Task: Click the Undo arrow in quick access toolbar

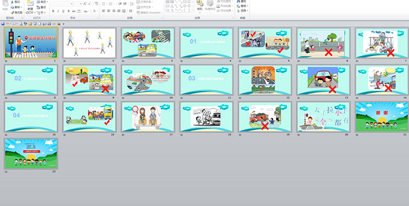Action: click(8, 24)
